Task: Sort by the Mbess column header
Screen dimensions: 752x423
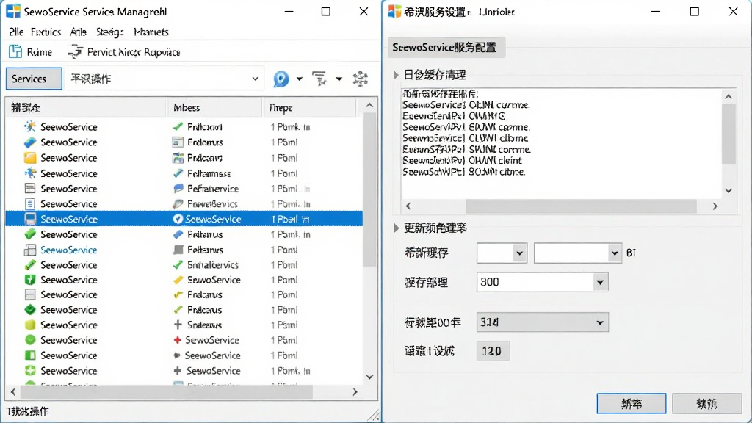Action: [x=214, y=108]
